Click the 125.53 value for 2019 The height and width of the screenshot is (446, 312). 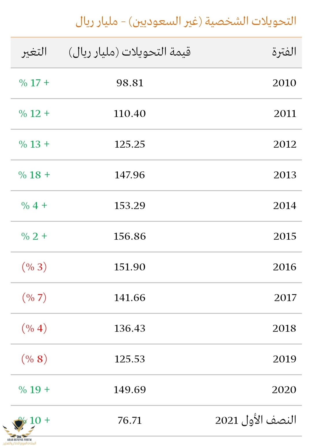pos(130,359)
